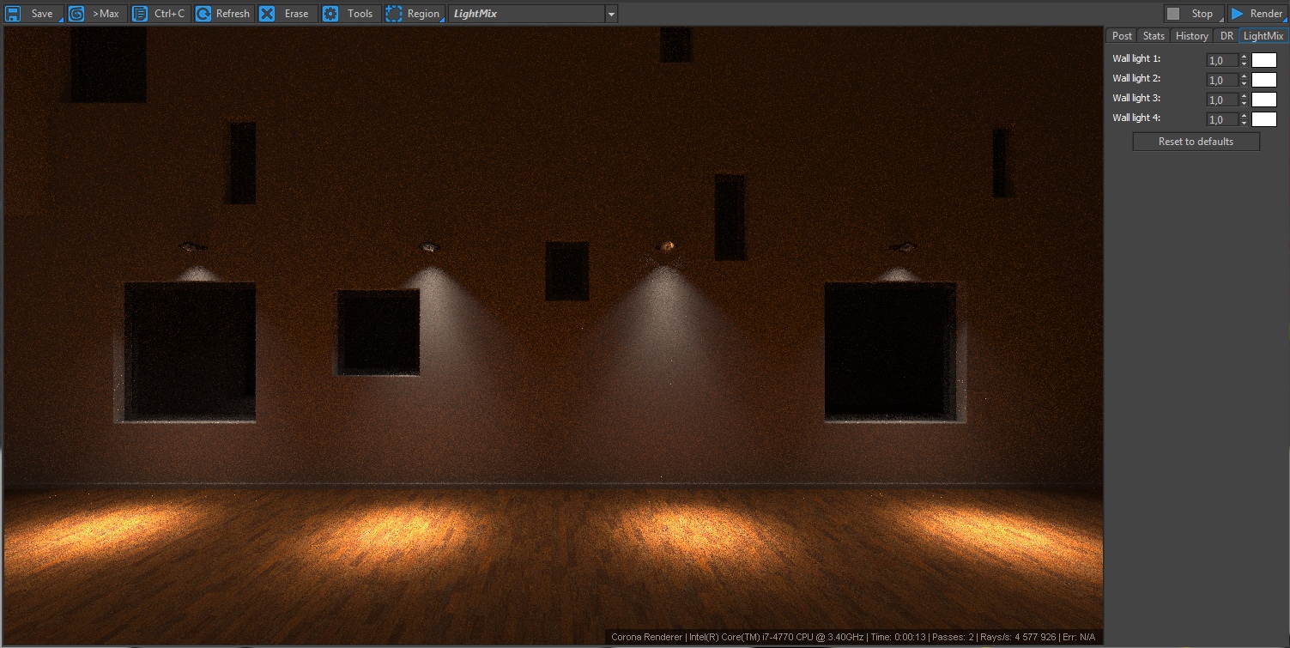Click the Refresh toolbar button
This screenshot has height=648, width=1290.
[x=224, y=14]
